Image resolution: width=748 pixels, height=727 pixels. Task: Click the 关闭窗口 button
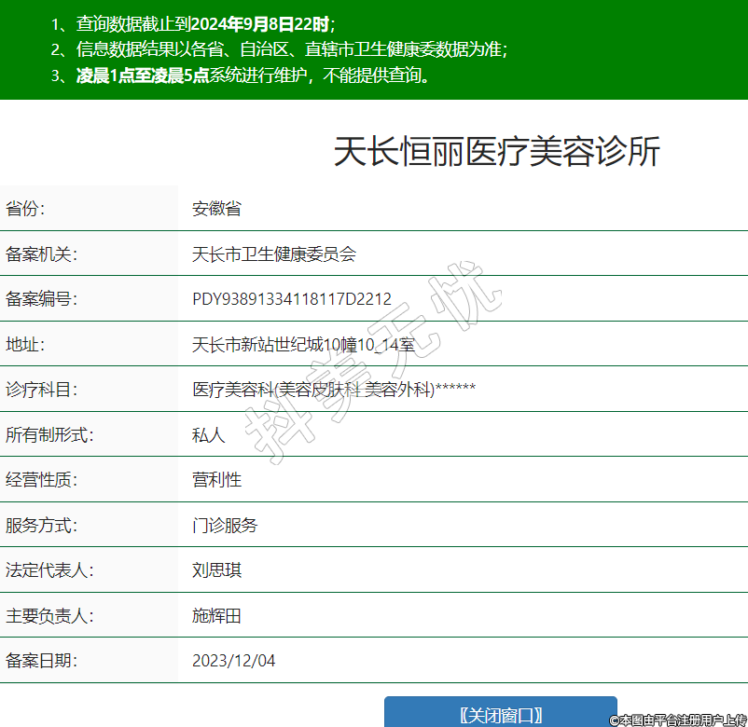(x=501, y=714)
